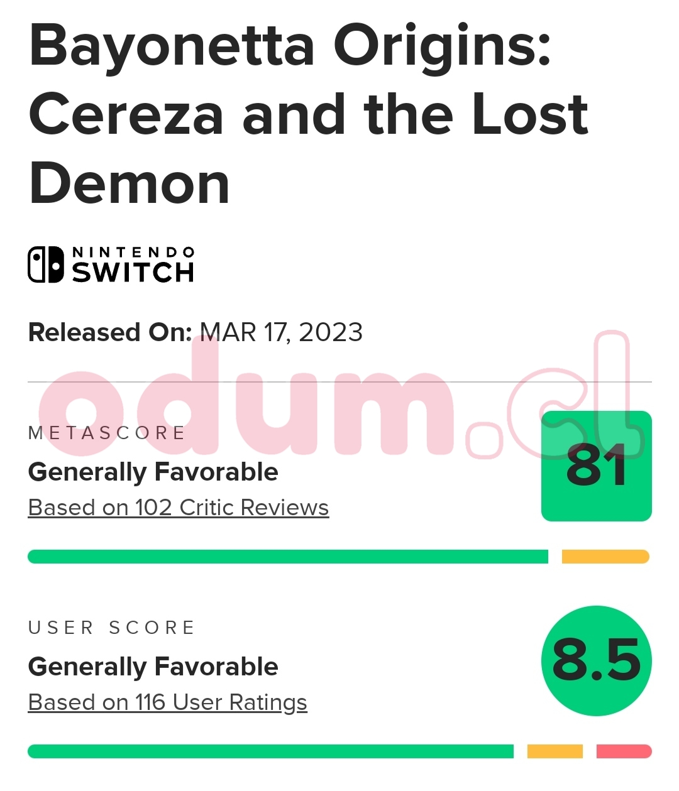The width and height of the screenshot is (679, 791).
Task: Open the 116 User Ratings link
Action: 168,702
